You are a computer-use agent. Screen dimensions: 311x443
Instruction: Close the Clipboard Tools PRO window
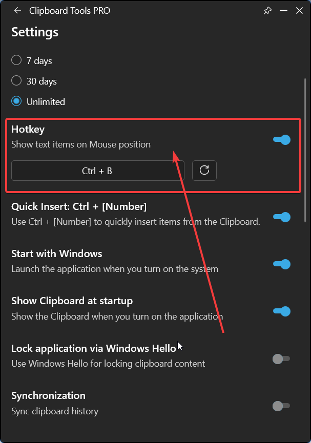point(299,11)
